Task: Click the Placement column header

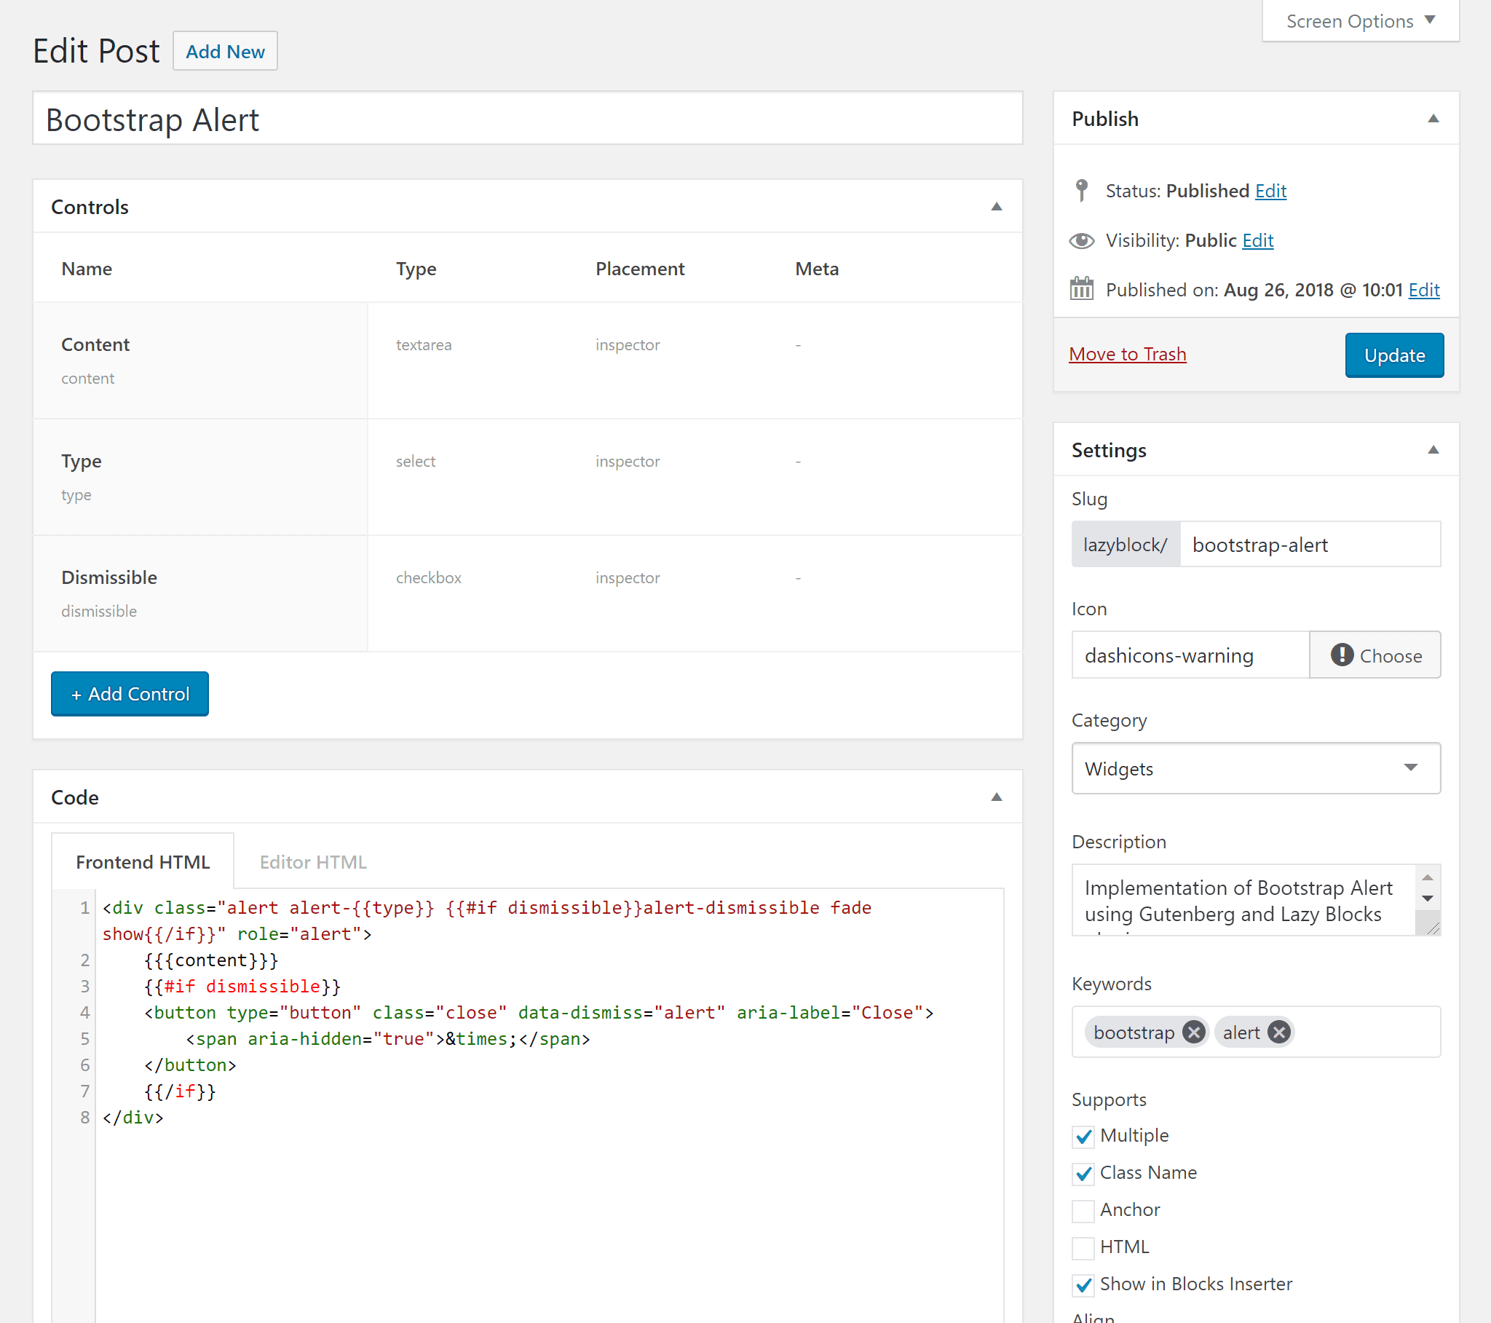Action: pos(640,269)
